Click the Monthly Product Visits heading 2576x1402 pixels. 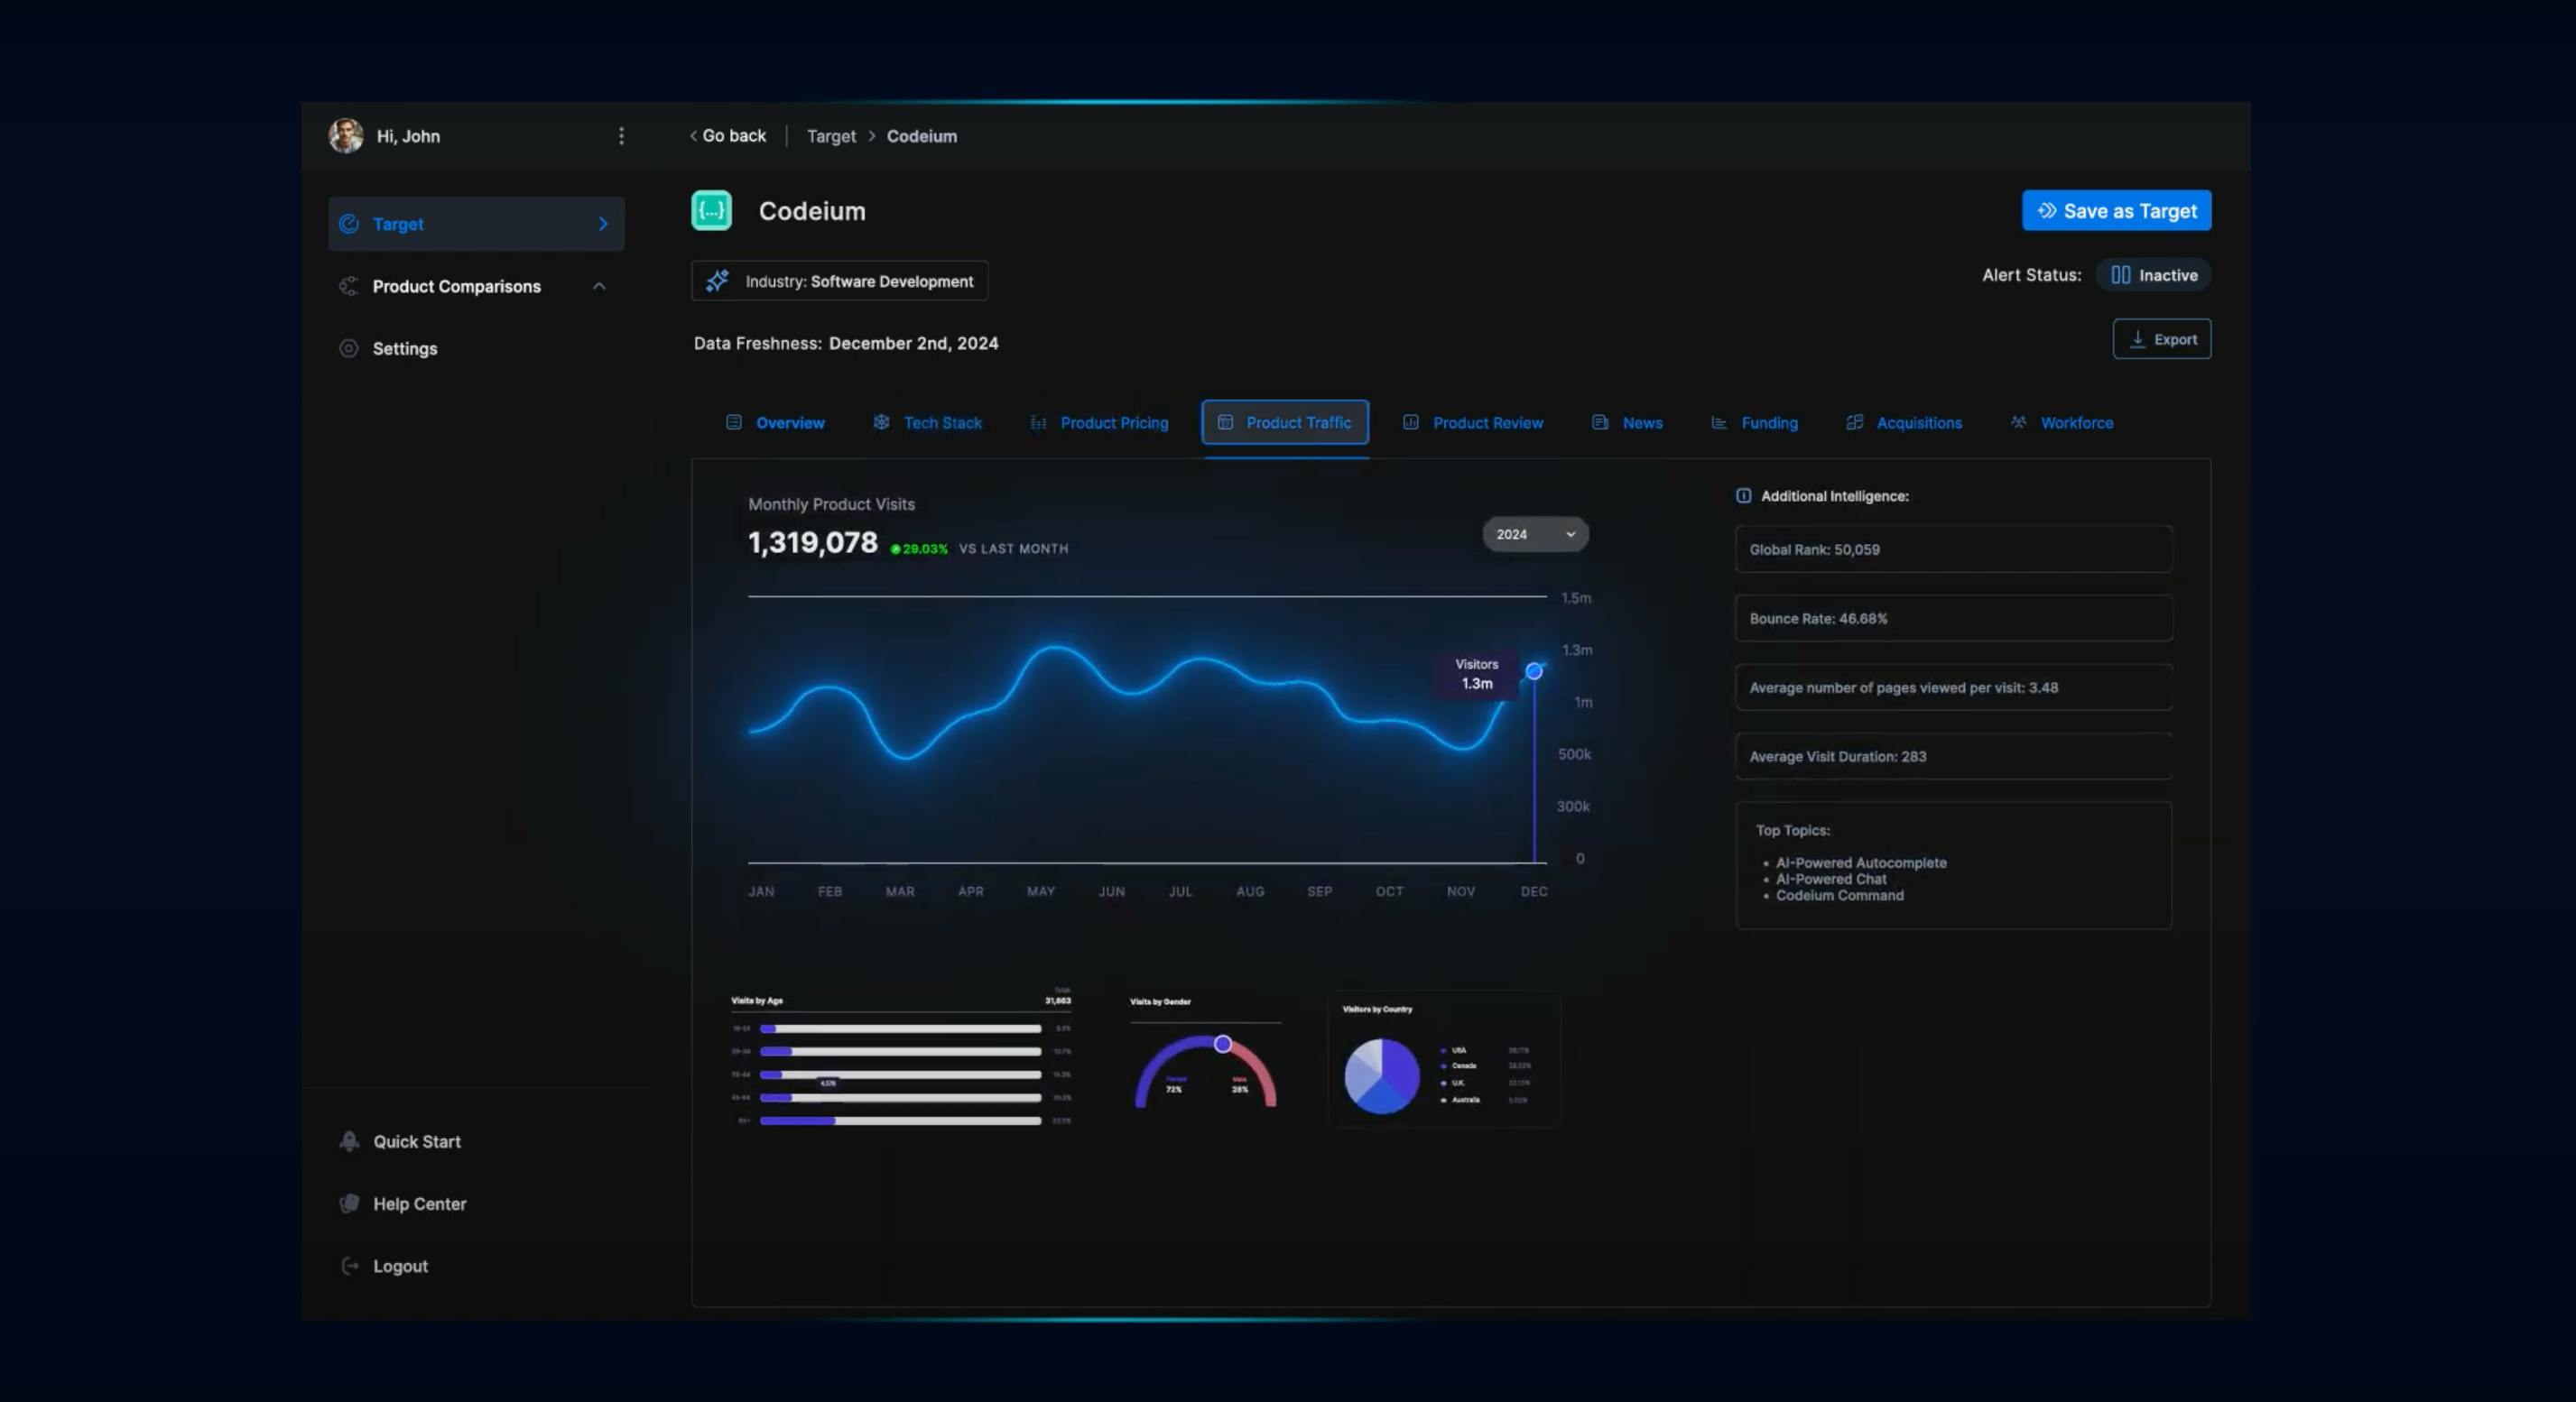tap(831, 504)
